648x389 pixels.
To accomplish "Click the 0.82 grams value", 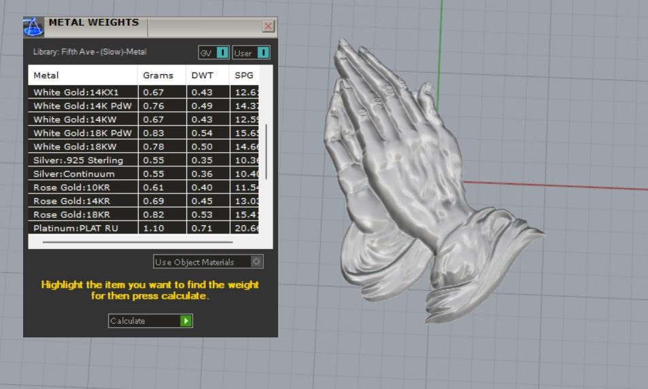I will [154, 215].
